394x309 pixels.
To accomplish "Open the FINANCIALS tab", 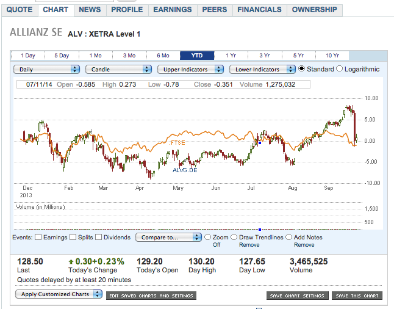I will point(259,10).
